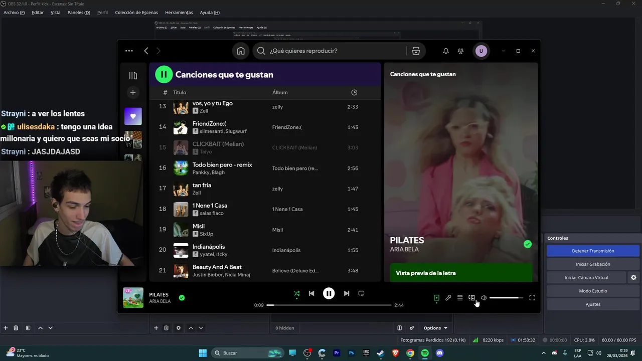Toggle the play queue button
Screen dimensions: 642x361
pos(460,298)
